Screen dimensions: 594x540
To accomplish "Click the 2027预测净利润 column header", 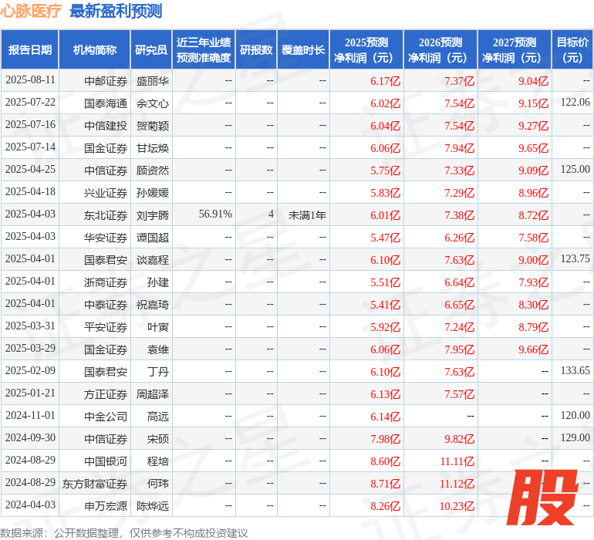I will point(515,50).
